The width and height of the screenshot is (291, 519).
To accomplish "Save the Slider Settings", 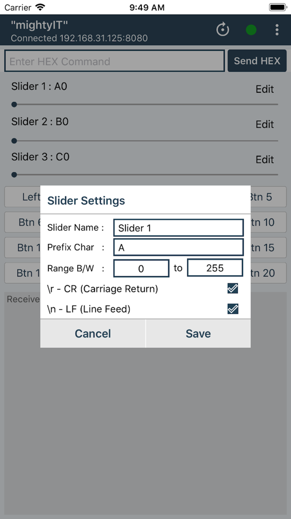I will [x=198, y=333].
